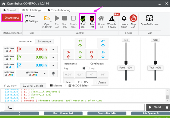This screenshot has height=118, width=170.
Task: Click console scrollbar up arrow
Action: coord(167,91)
